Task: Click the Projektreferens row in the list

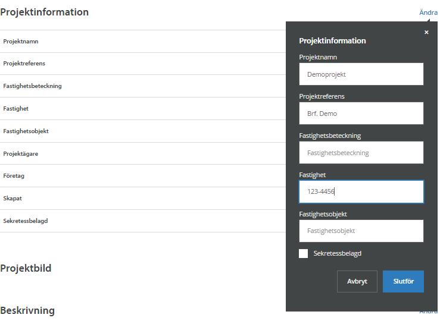Action: click(143, 64)
